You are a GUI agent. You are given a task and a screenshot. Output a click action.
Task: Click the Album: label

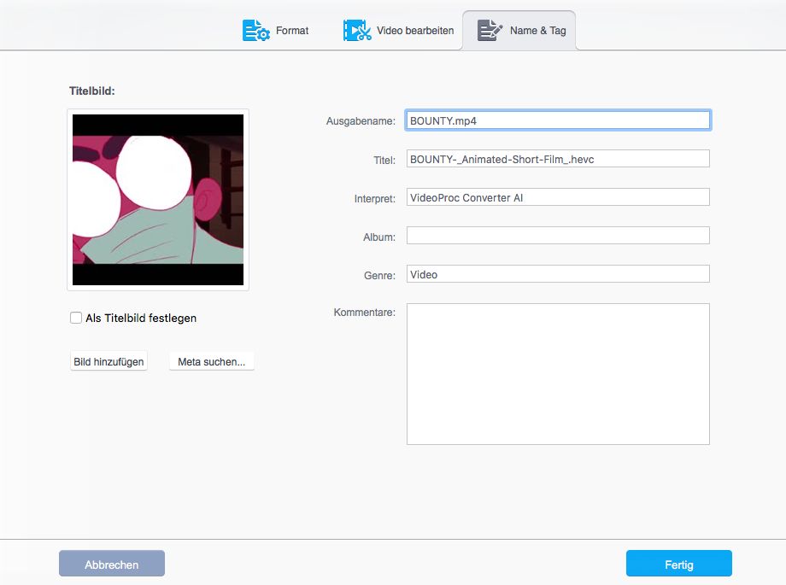pyautogui.click(x=379, y=237)
